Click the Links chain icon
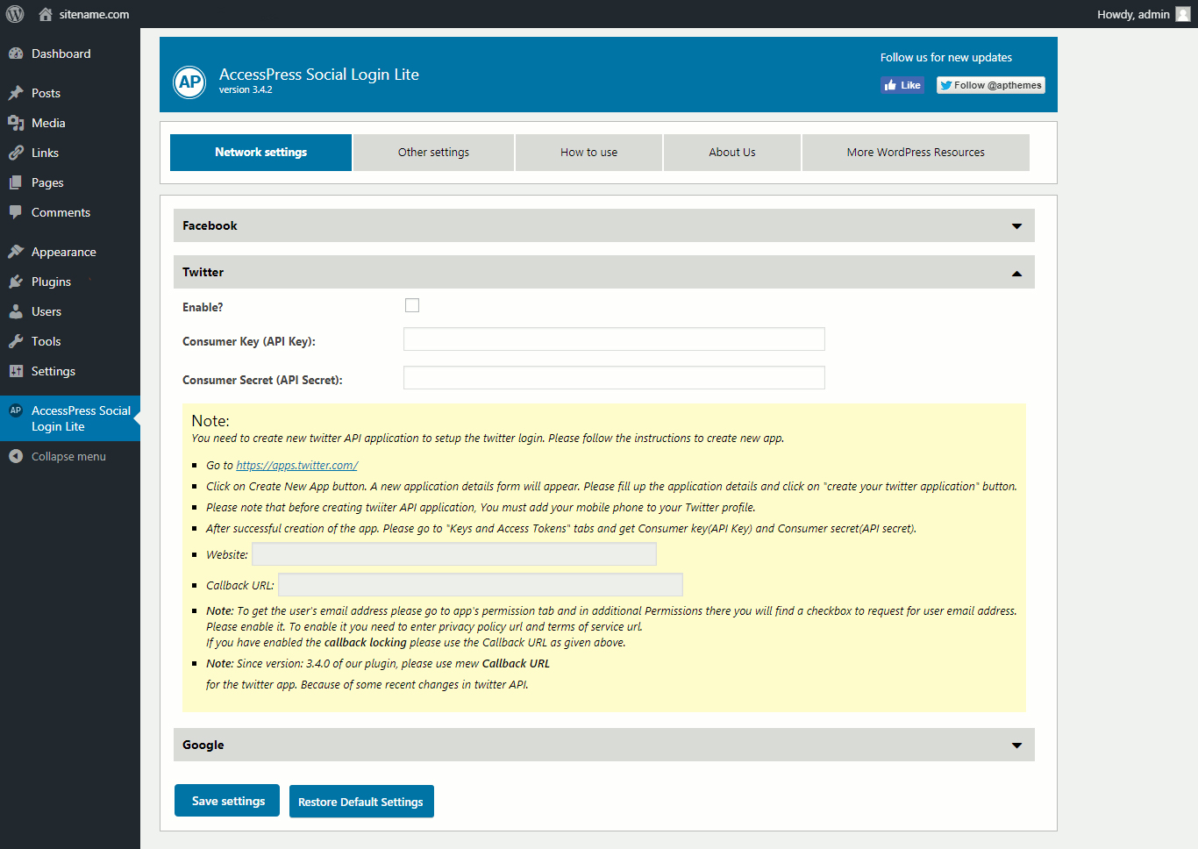This screenshot has height=849, width=1198. pos(16,153)
